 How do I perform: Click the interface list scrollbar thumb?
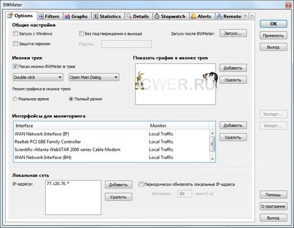coord(213,144)
